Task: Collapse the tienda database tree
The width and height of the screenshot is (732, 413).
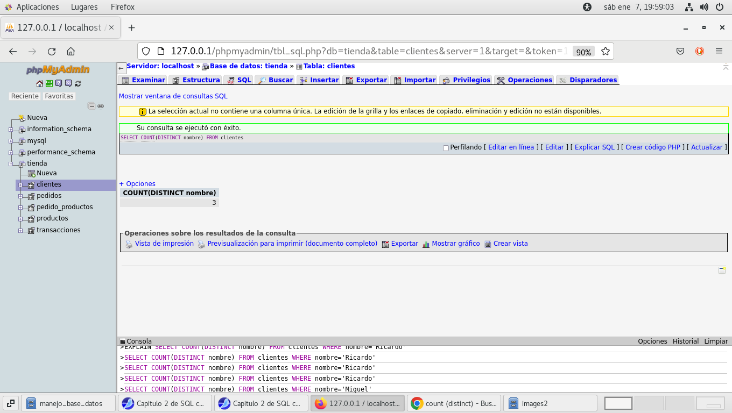Action: click(x=11, y=164)
